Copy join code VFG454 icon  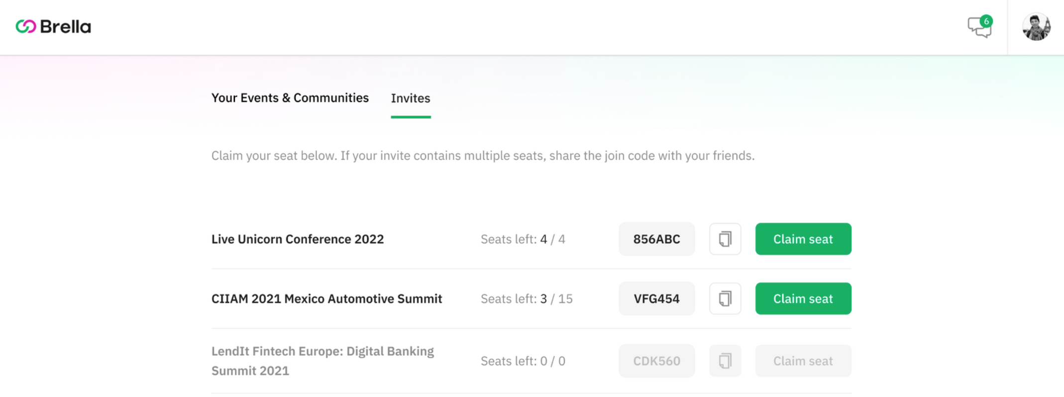(x=725, y=299)
